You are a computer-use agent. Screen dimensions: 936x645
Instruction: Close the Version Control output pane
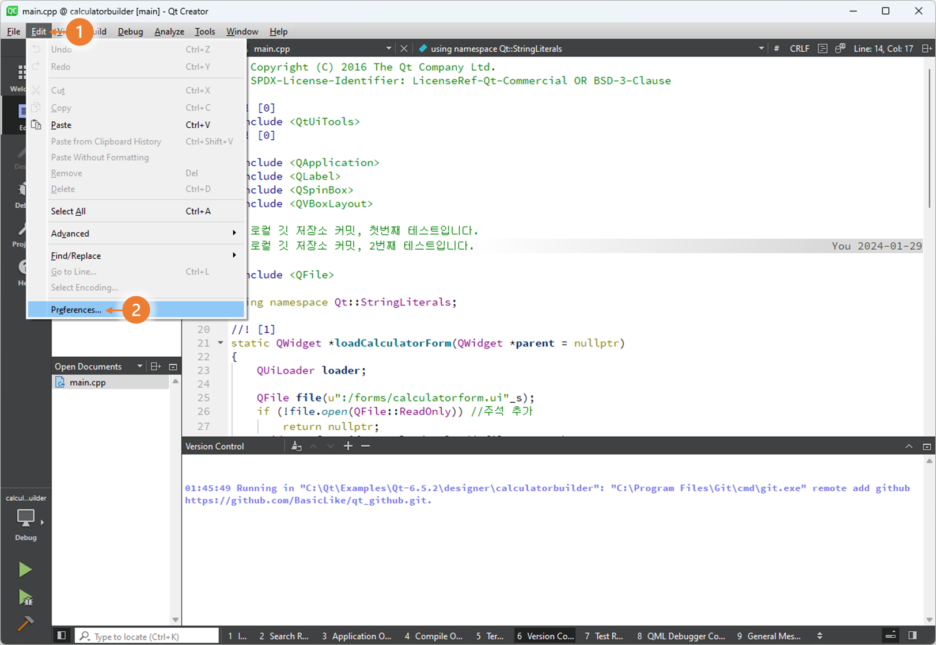[927, 446]
